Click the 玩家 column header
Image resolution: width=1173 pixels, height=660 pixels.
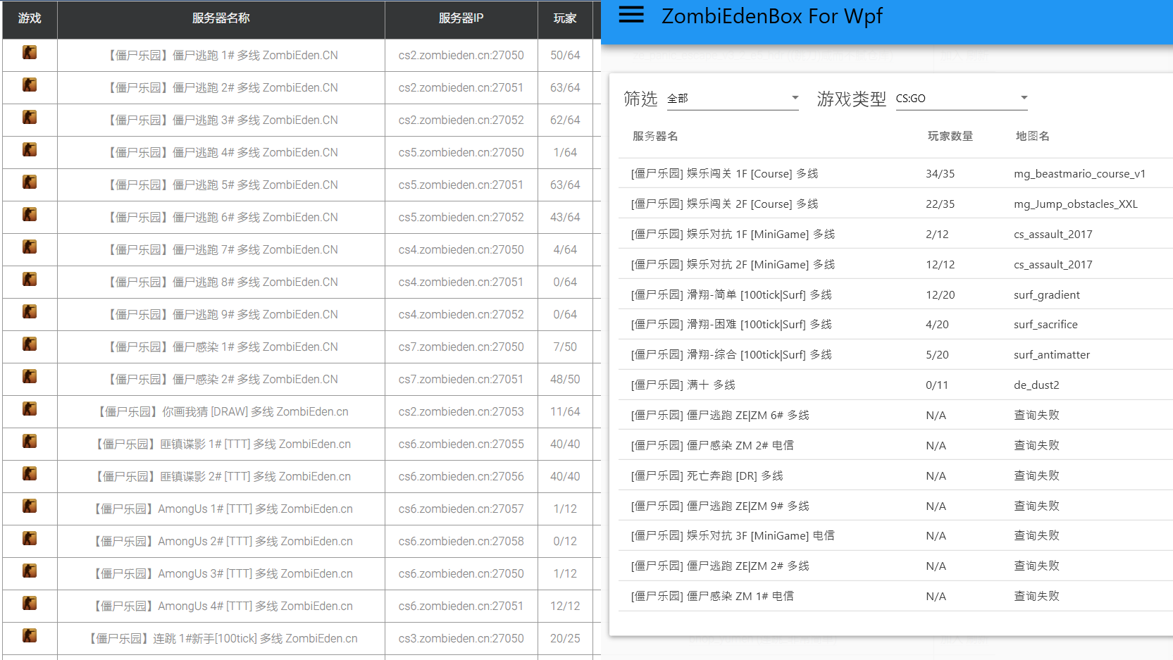(x=565, y=18)
